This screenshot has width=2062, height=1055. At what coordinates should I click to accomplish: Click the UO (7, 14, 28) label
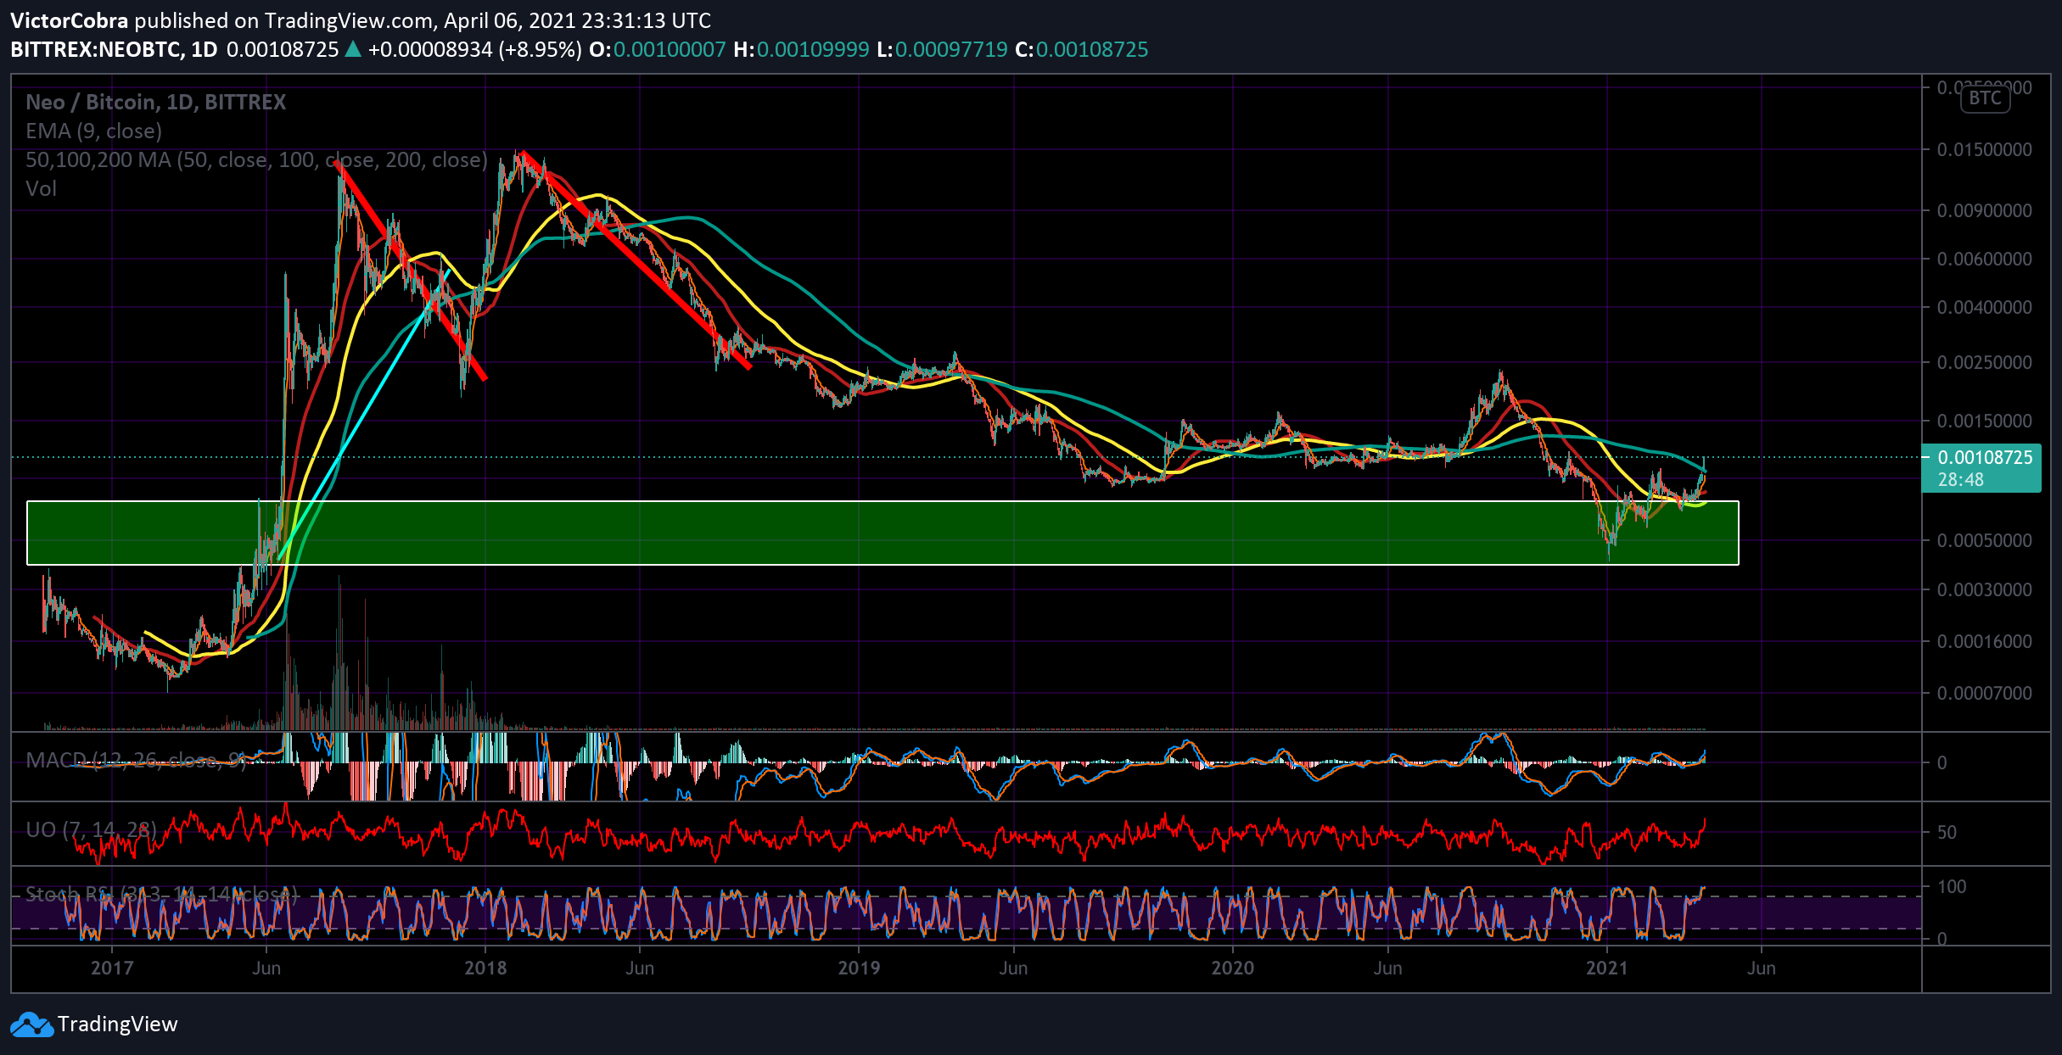tap(92, 829)
